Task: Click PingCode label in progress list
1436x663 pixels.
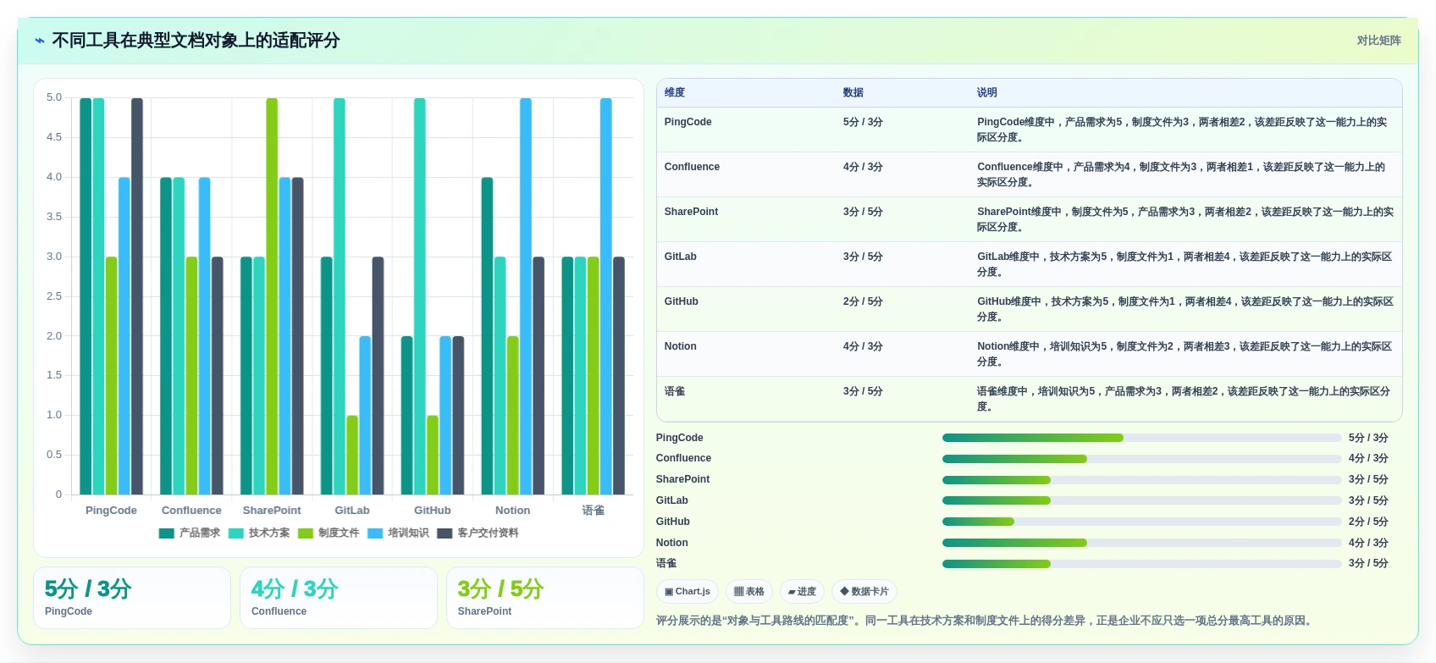Action: (x=679, y=438)
